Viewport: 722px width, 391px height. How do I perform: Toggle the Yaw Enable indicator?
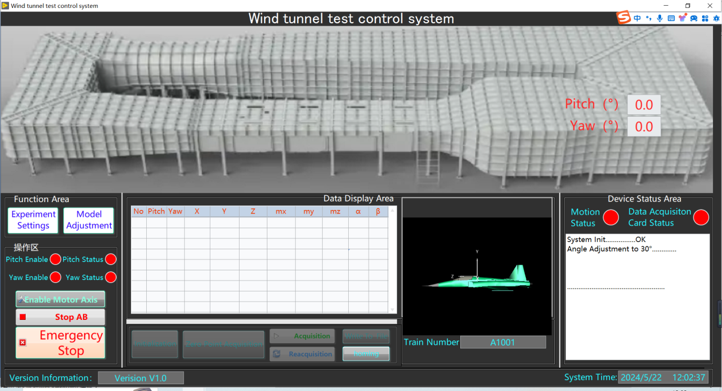point(55,278)
